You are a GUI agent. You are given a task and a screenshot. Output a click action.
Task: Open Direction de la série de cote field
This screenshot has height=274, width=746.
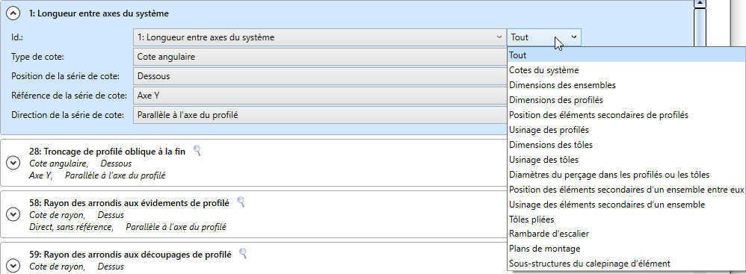320,114
